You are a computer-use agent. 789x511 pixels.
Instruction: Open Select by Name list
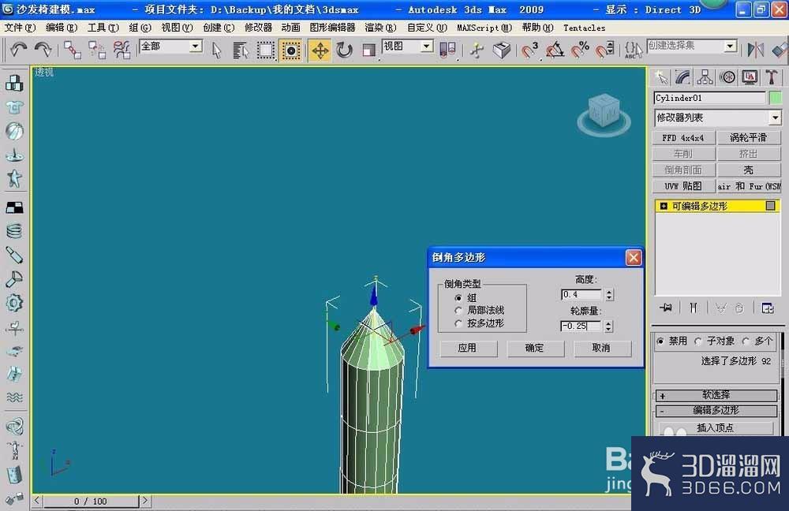coord(241,50)
